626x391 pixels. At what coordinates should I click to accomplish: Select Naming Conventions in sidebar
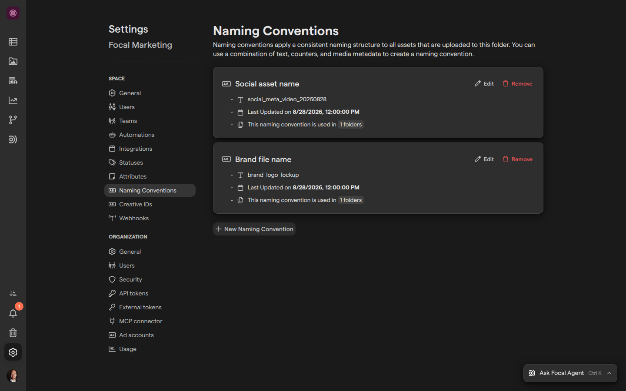point(150,190)
